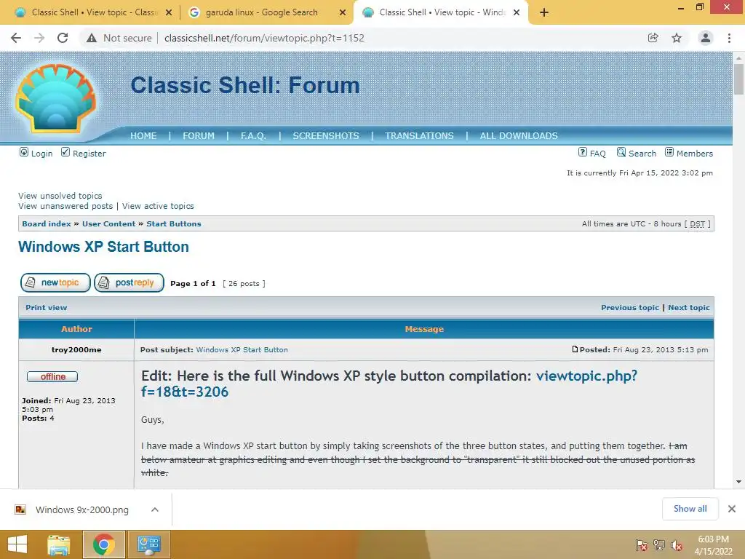Image resolution: width=745 pixels, height=559 pixels.
Task: Open troy2000me author profile
Action: coord(76,350)
